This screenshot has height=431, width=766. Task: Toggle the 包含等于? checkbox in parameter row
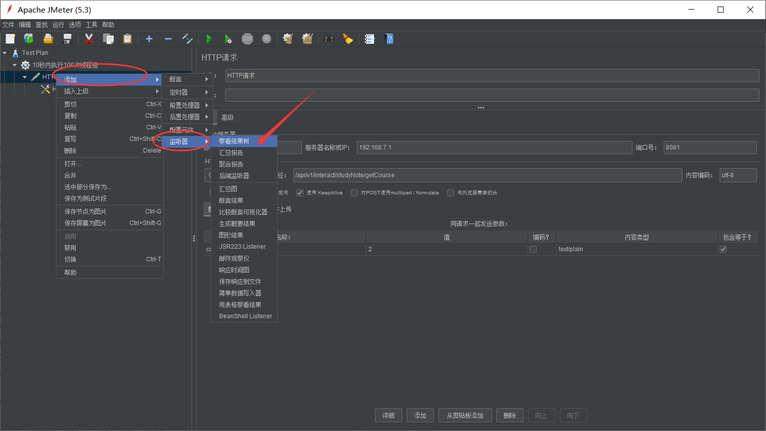[723, 249]
